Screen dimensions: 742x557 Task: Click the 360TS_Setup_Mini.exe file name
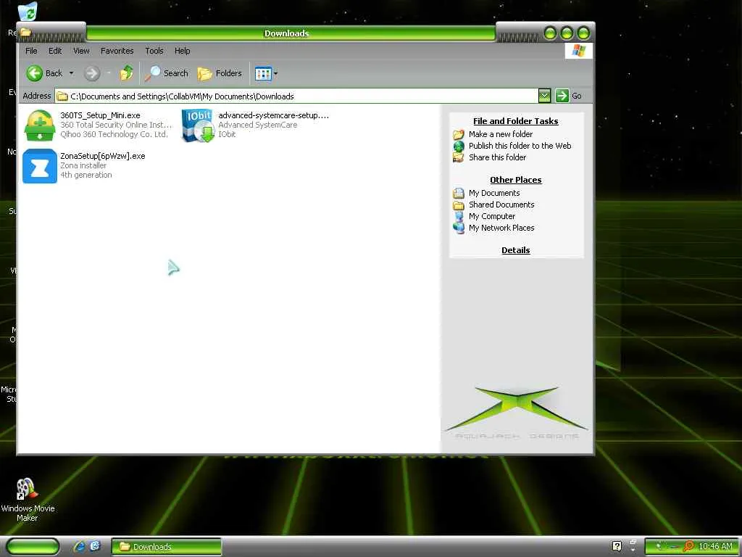click(100, 115)
